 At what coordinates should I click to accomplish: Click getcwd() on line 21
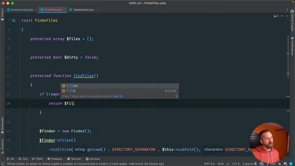coord(96,149)
